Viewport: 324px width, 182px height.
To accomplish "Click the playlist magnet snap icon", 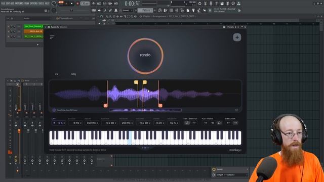I will coord(101,16).
